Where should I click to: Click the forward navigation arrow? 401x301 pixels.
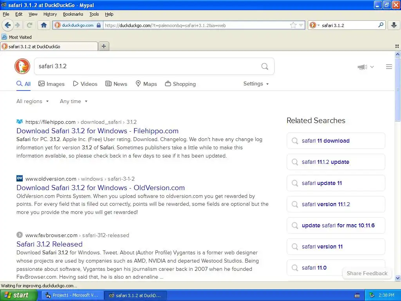pos(18,25)
